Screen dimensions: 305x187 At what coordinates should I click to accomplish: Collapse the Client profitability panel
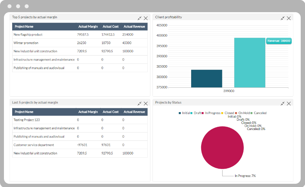click(283, 18)
